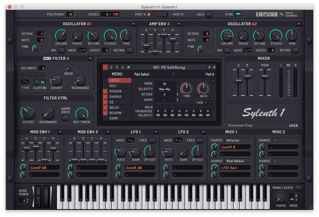Open the PAGE dropdown in the arpeggiator

pos(210,102)
